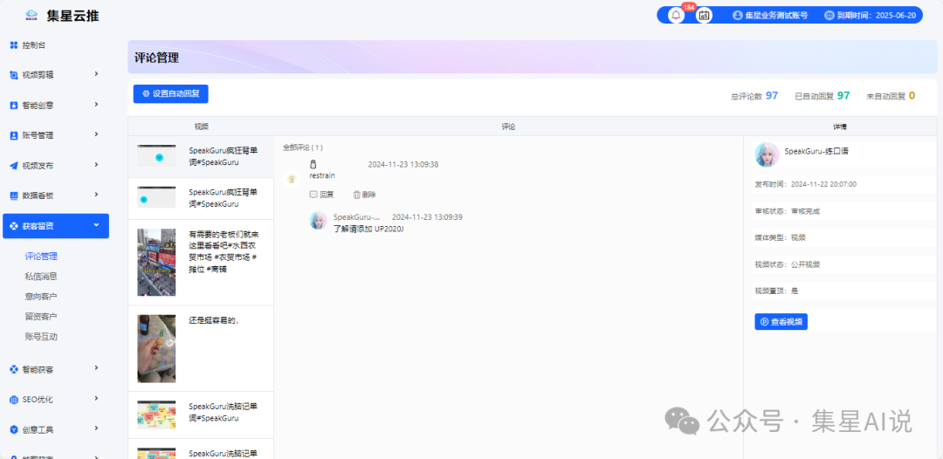This screenshot has width=943, height=459.
Task: Go to 控制台 menu label
Action: tap(34, 45)
